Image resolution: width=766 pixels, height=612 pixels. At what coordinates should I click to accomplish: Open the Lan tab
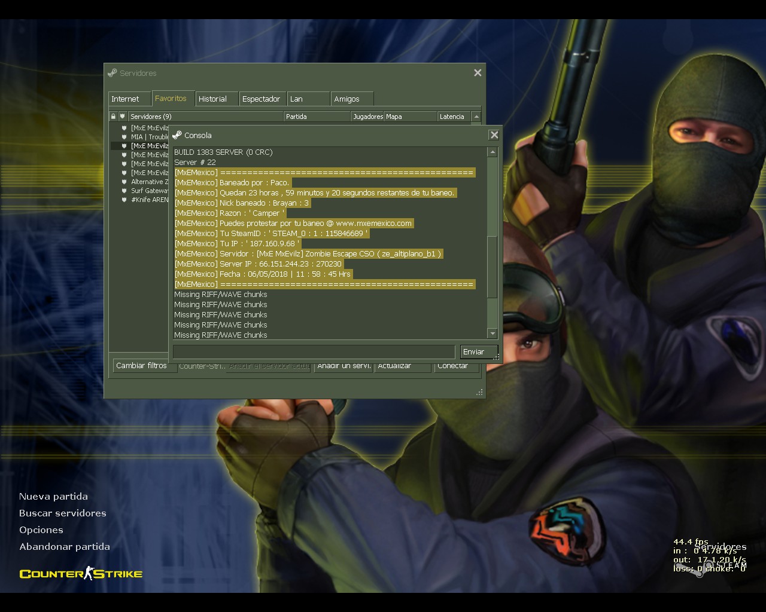[x=308, y=99]
